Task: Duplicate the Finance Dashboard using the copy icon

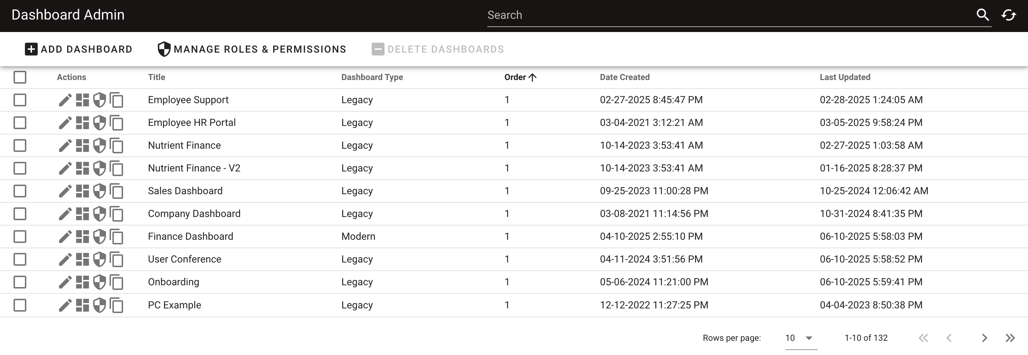Action: [116, 236]
